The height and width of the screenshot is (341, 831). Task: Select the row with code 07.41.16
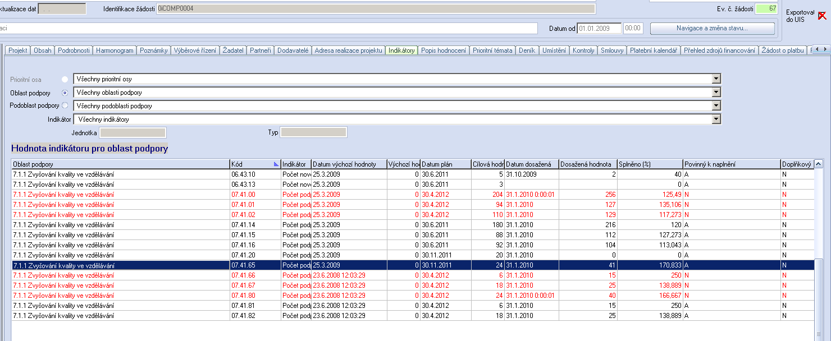click(x=413, y=245)
